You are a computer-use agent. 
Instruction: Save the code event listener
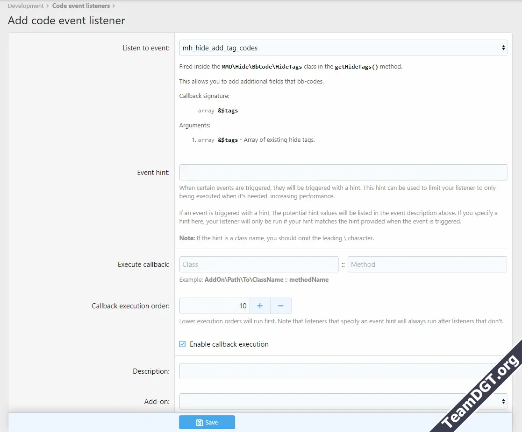pos(207,422)
